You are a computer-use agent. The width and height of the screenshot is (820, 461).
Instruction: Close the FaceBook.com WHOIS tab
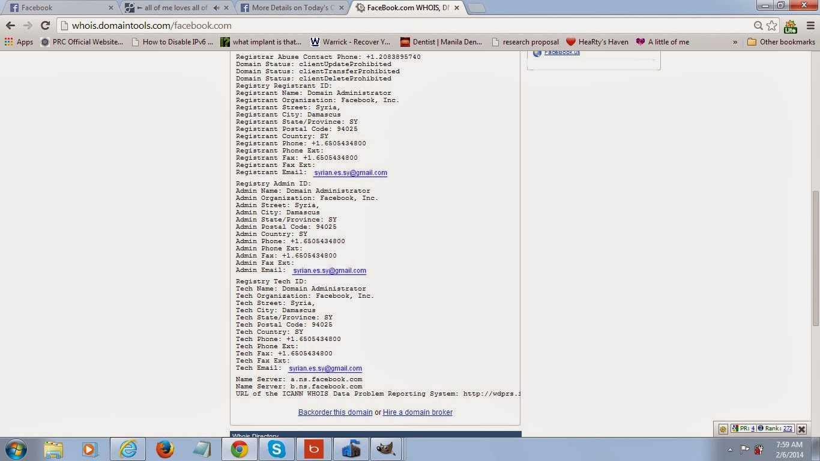point(456,8)
